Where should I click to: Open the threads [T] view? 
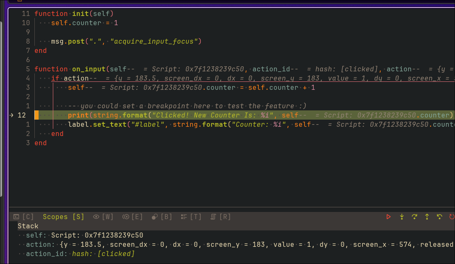coord(191,217)
